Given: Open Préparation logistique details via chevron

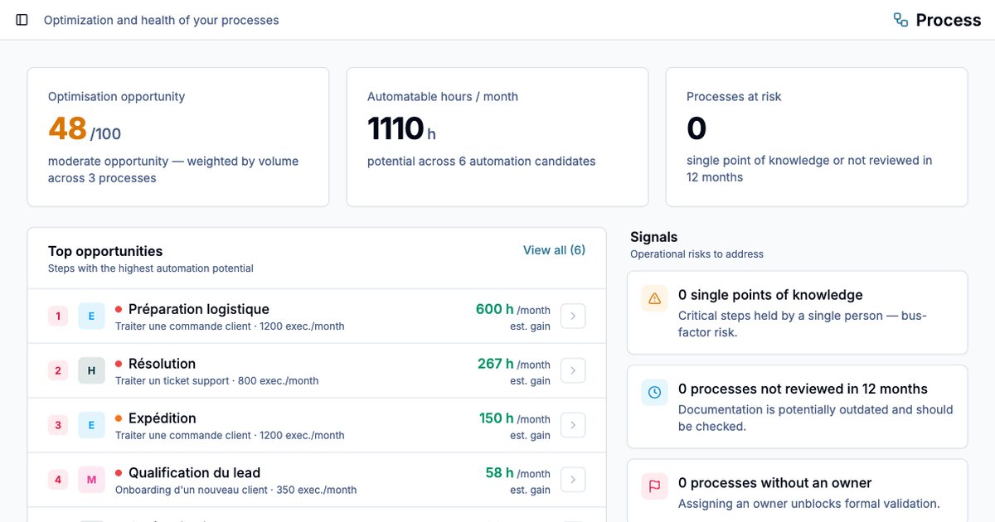Looking at the screenshot, I should [x=573, y=316].
